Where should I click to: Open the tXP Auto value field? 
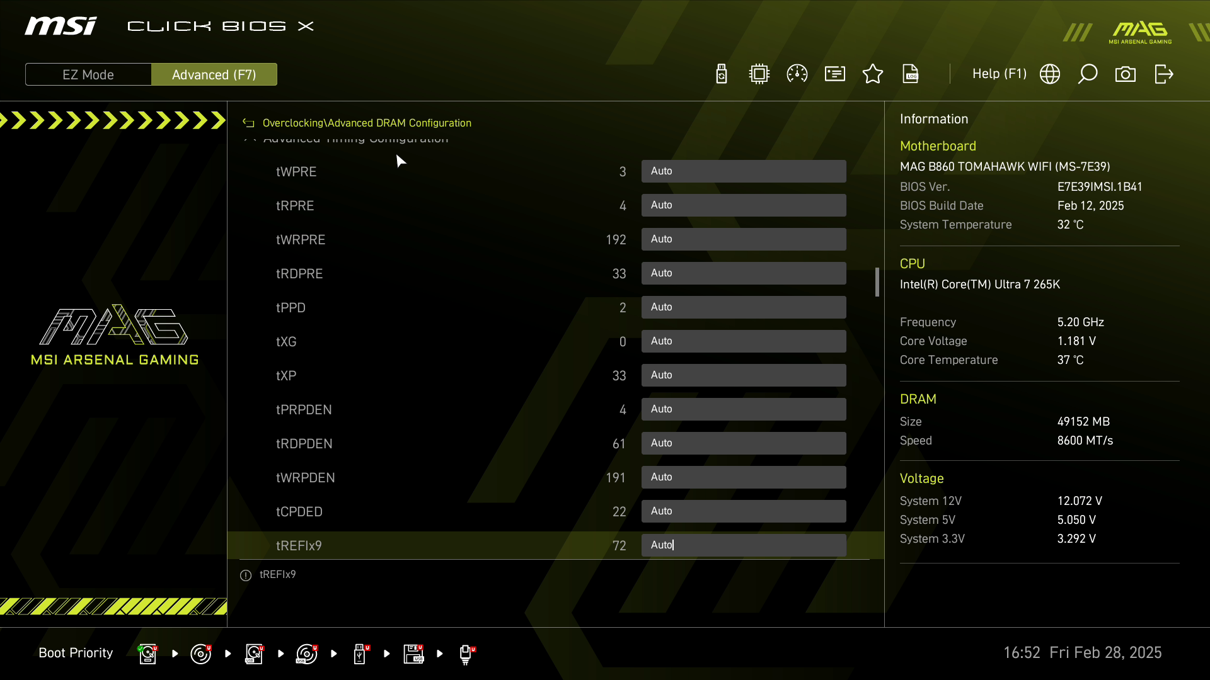pyautogui.click(x=744, y=375)
